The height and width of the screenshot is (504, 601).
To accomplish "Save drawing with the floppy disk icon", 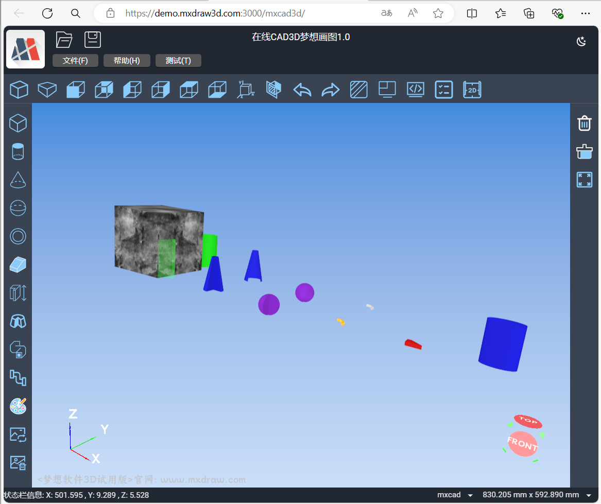I will pyautogui.click(x=92, y=40).
